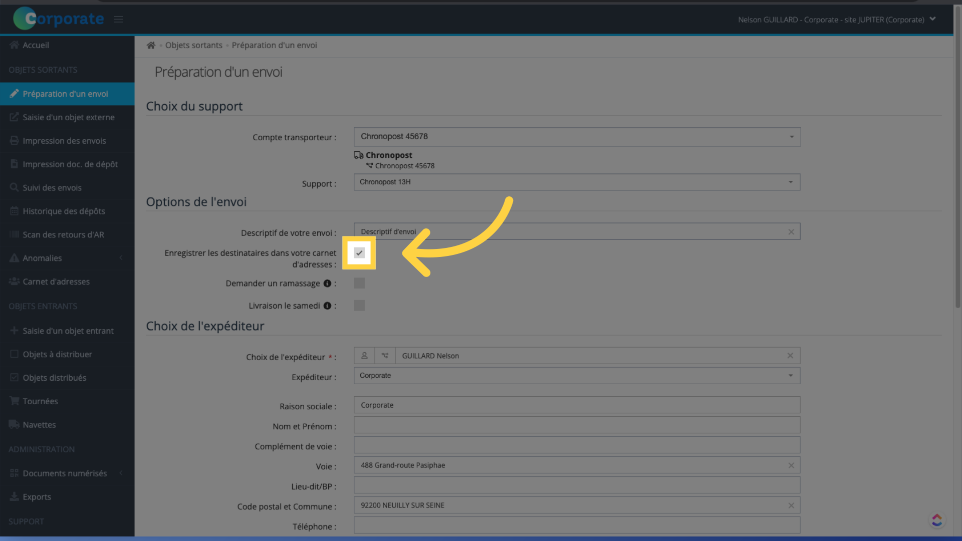Click the download icon for Exports
Viewport: 962px width, 541px height.
coord(15,497)
